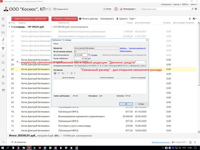Open the Регистрация dropdown
This screenshot has height=150, width=200.
(128, 9)
